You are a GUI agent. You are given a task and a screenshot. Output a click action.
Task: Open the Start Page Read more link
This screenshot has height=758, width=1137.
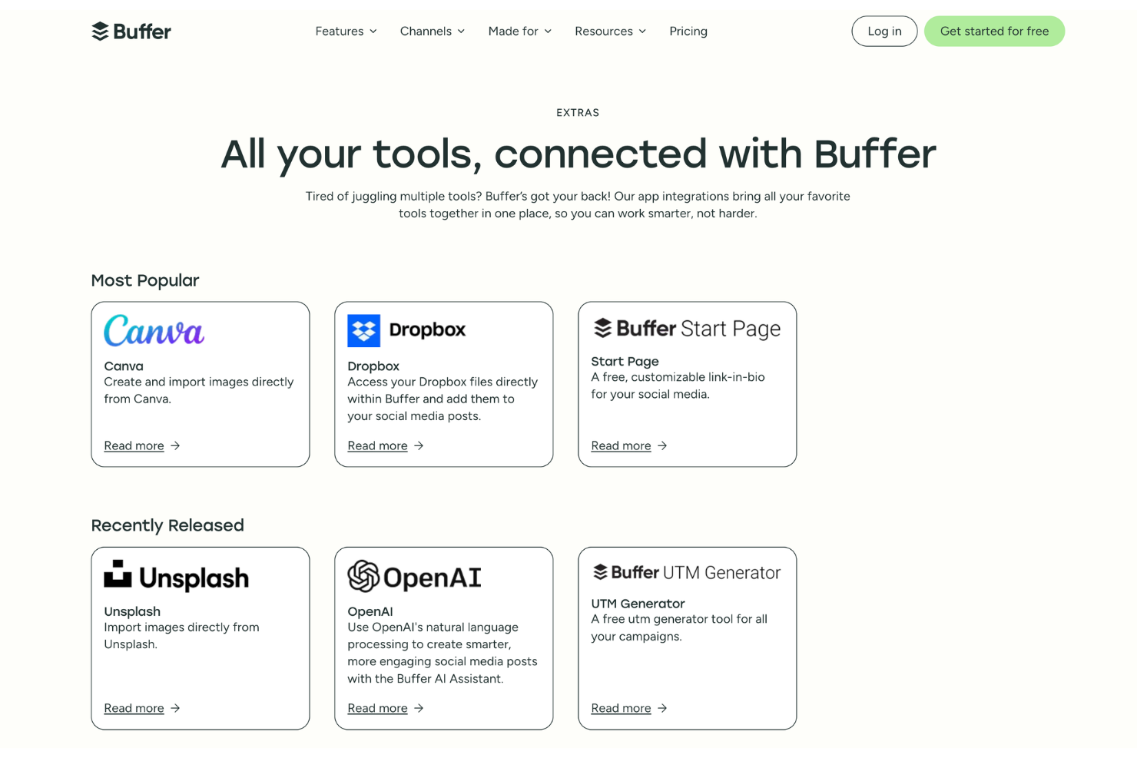click(621, 445)
